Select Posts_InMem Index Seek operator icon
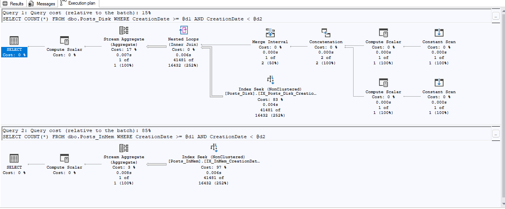Viewport: 505px width, 209px height. click(213, 148)
